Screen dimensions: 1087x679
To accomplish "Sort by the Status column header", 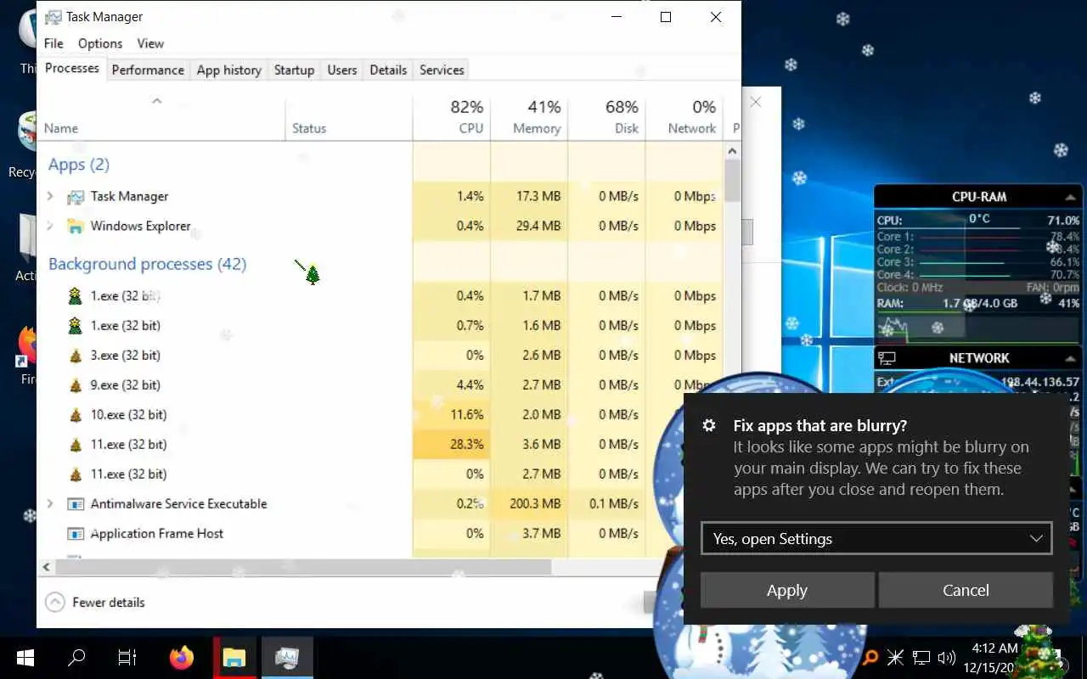I will (x=349, y=117).
